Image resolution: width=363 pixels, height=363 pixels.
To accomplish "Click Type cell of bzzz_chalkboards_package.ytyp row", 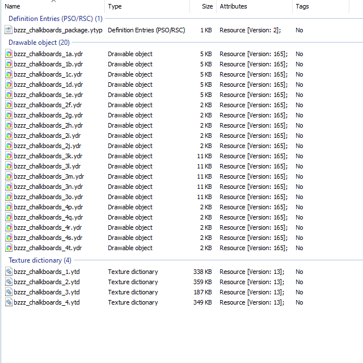I will (x=146, y=30).
